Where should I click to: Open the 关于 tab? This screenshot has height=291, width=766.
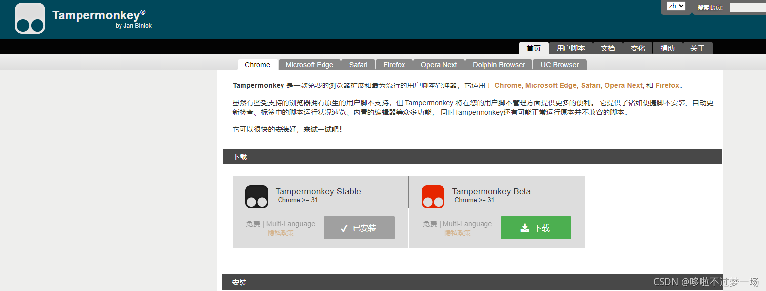click(697, 48)
